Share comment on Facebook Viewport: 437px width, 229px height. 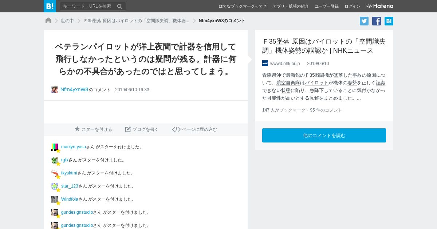pos(377,21)
